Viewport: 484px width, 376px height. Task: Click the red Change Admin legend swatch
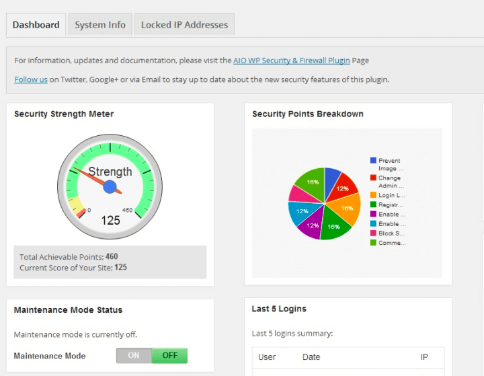pos(373,178)
